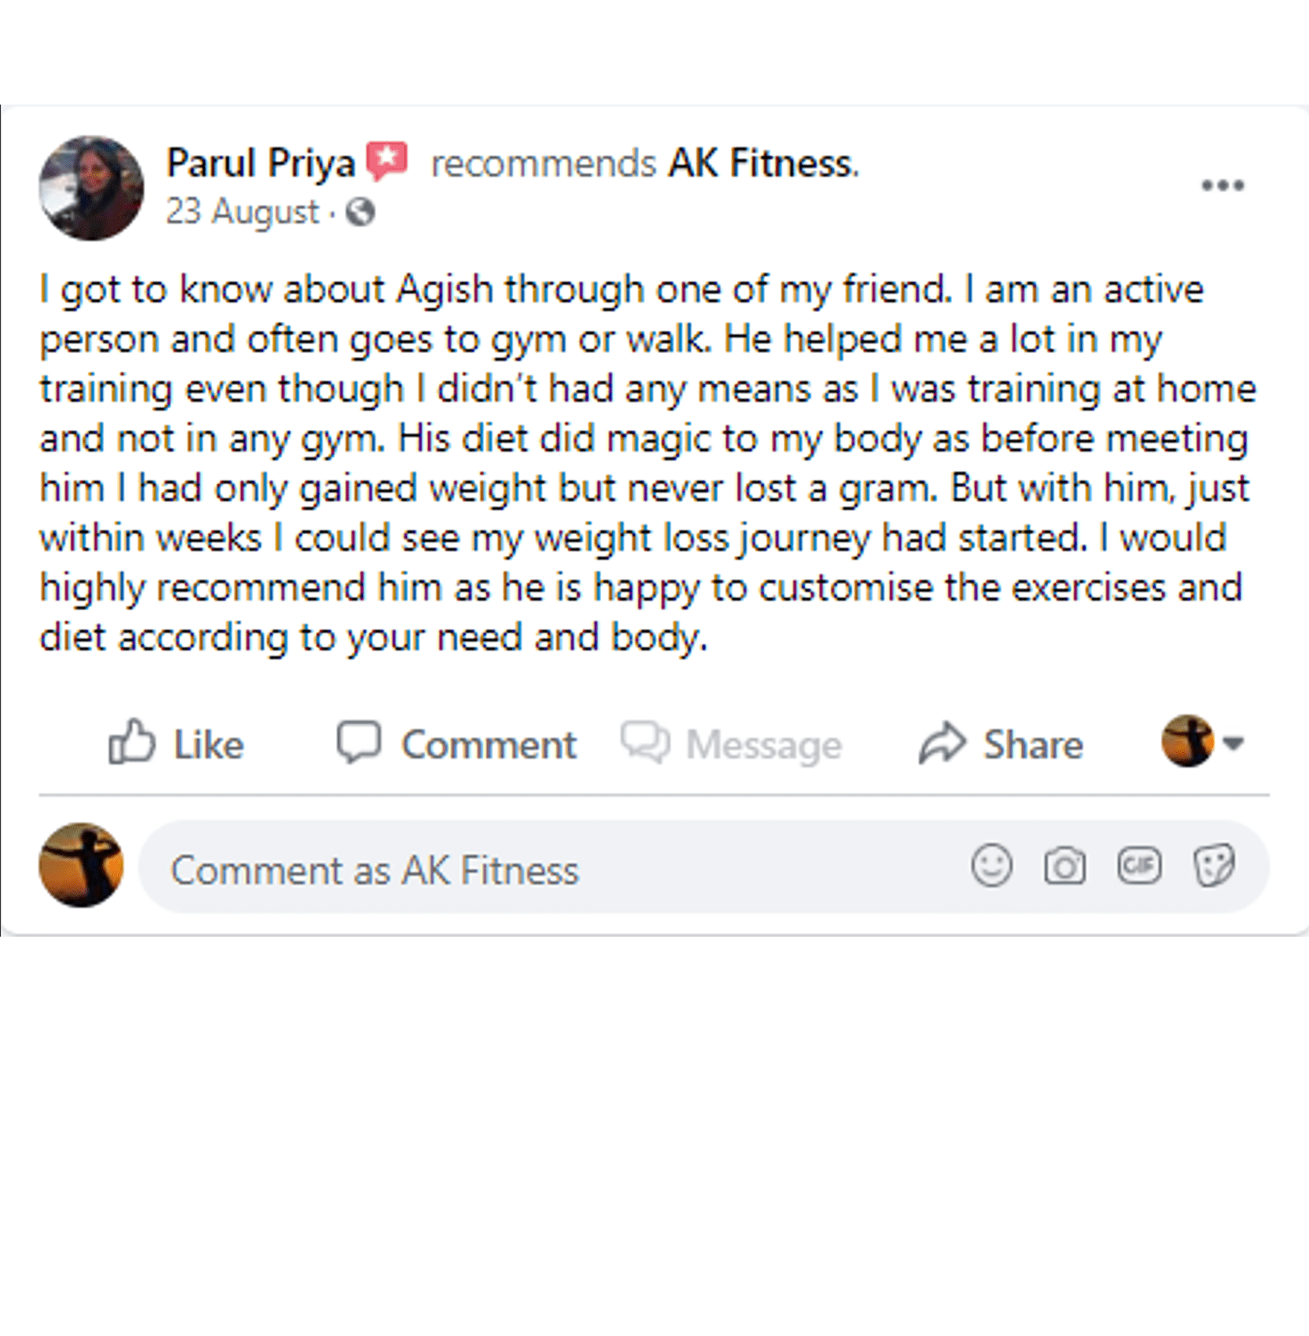Open the AK Fitness page link
The image size is (1309, 1336).
pyautogui.click(x=762, y=163)
